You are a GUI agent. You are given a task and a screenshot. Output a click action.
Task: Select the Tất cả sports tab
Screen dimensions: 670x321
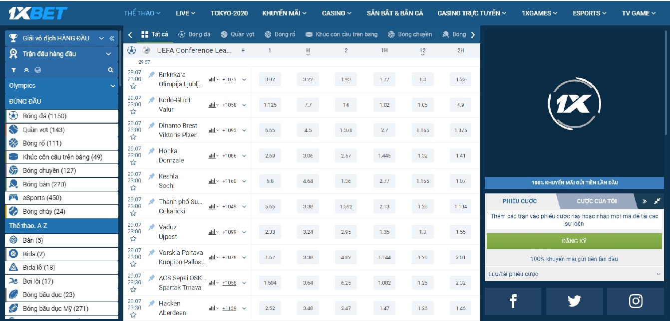pyautogui.click(x=155, y=34)
